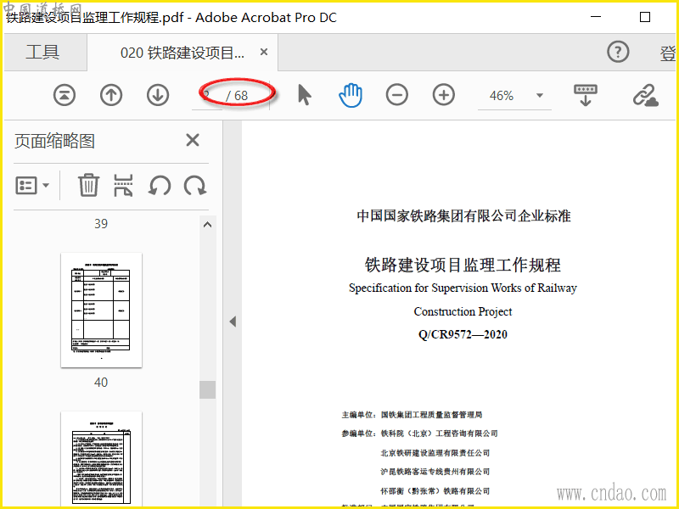The width and height of the screenshot is (679, 509).
Task: Go to the first page icon
Action: (65, 95)
